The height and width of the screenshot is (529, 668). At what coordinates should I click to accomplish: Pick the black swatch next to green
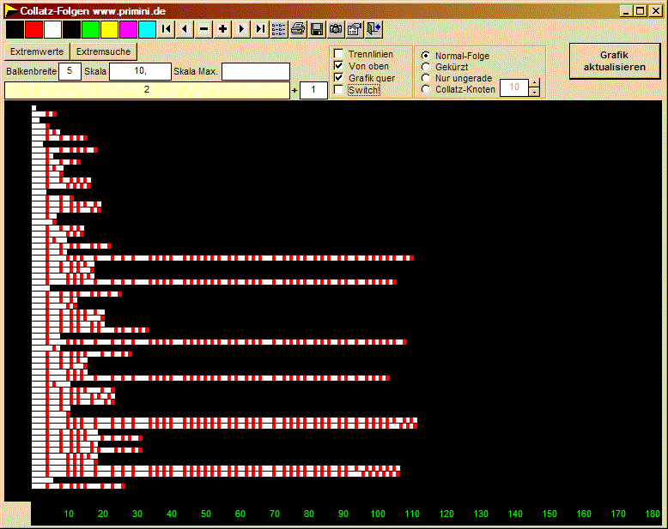[71, 30]
